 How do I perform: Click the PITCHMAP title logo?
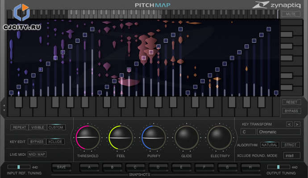point(153,5)
